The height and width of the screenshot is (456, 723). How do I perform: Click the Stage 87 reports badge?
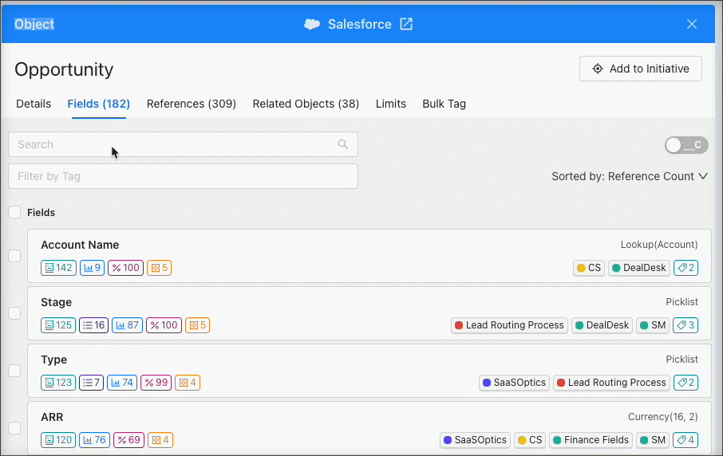tap(127, 325)
